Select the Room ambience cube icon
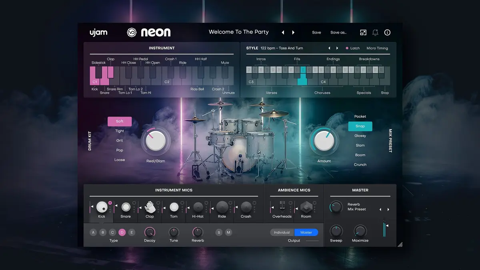Image resolution: width=480 pixels, height=270 pixels. 306,207
